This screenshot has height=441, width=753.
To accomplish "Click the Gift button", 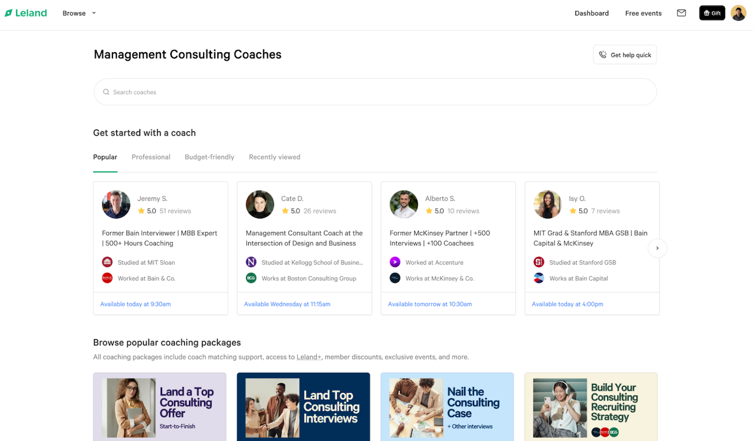I will point(712,13).
